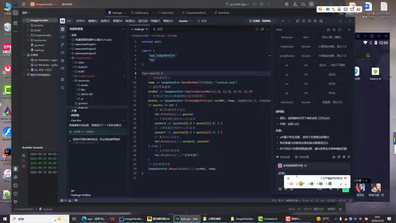
Task: Run the main.go file with play icon
Action: click(x=257, y=29)
